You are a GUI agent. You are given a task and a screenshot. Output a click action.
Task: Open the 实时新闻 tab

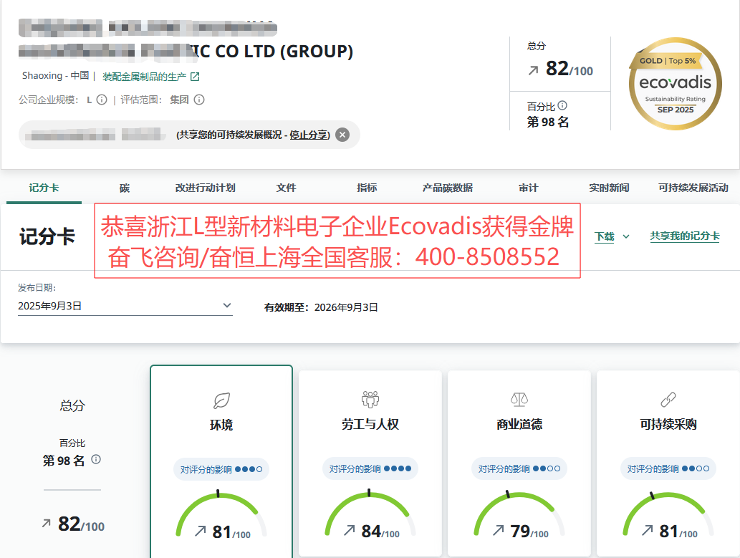click(609, 188)
